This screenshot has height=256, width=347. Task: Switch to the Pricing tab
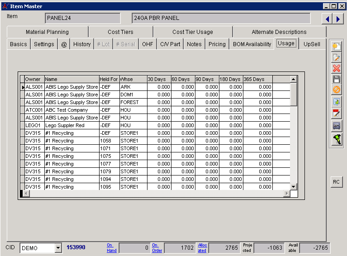[217, 44]
